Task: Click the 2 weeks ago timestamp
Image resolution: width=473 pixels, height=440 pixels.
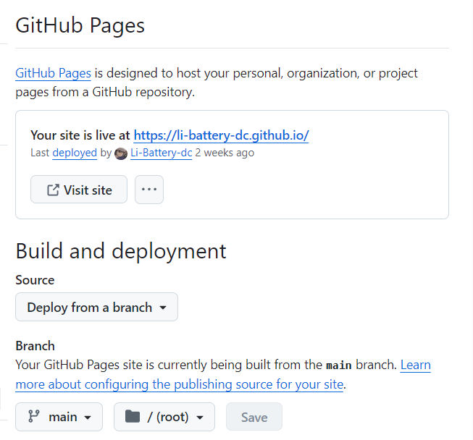Action: point(225,153)
